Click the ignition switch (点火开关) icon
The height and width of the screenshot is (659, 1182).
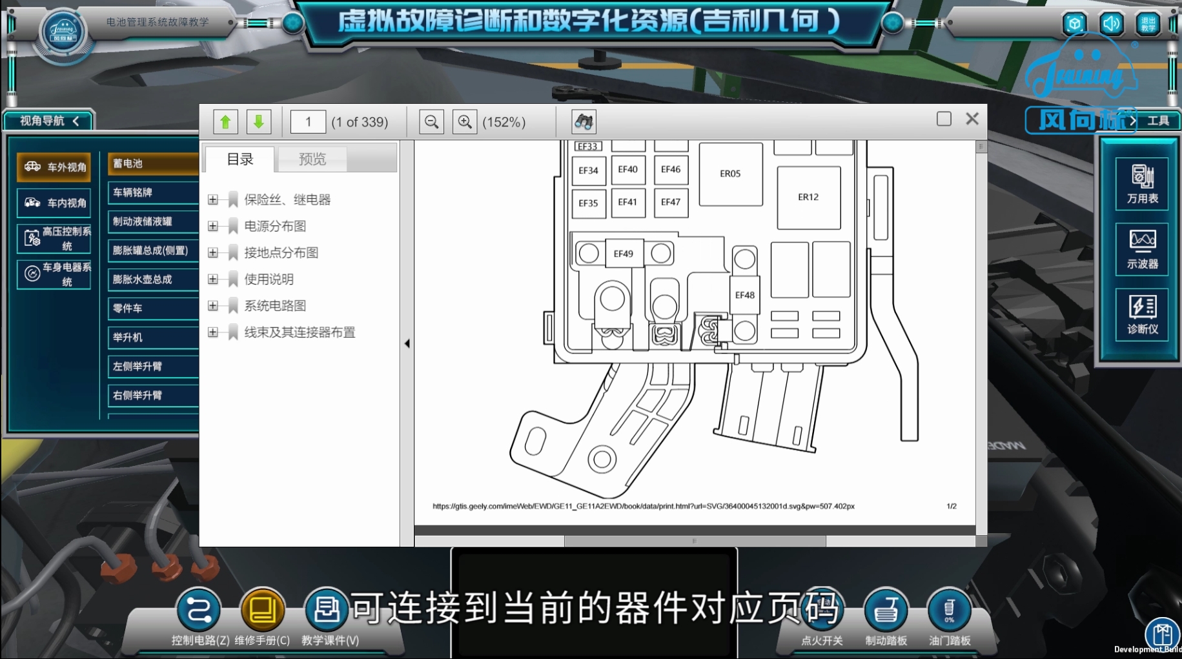(x=822, y=610)
